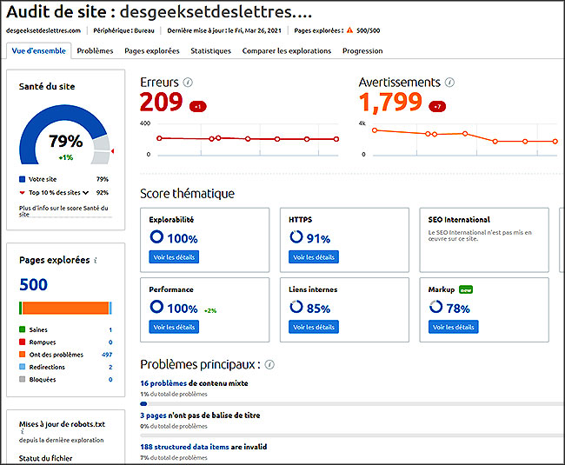Click the Saines green color swatch
565x465 pixels.
click(x=22, y=329)
